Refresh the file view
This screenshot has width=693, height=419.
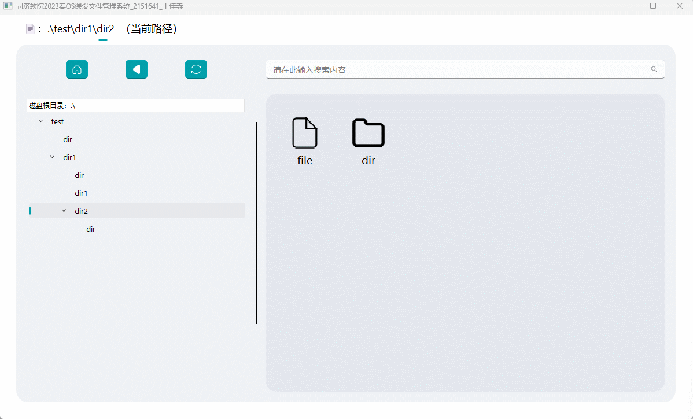(x=196, y=69)
